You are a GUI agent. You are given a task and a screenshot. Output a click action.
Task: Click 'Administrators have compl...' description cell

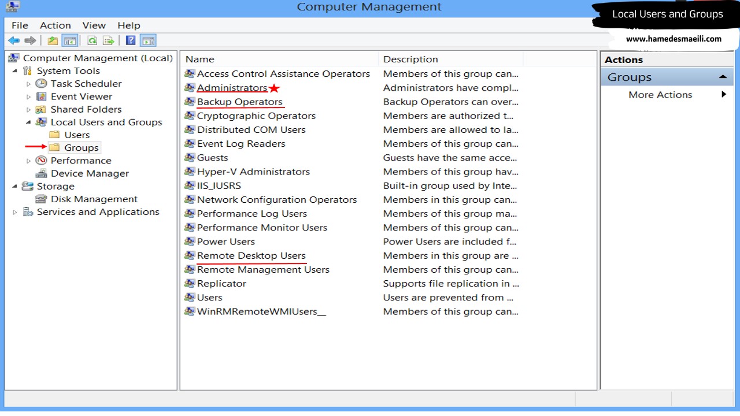(451, 88)
